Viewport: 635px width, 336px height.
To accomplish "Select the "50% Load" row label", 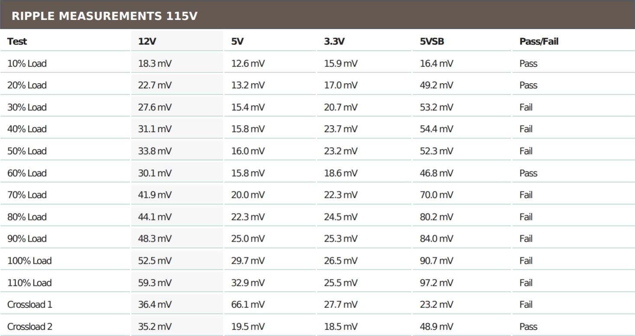I will (x=27, y=151).
